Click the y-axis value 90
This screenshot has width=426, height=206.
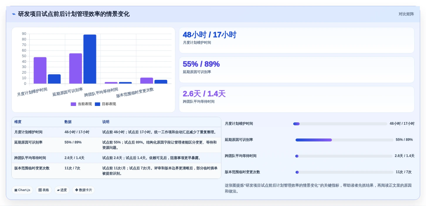[x=24, y=34]
